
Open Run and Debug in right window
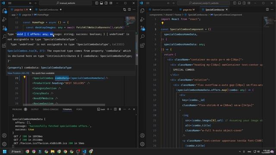(x=142, y=19)
